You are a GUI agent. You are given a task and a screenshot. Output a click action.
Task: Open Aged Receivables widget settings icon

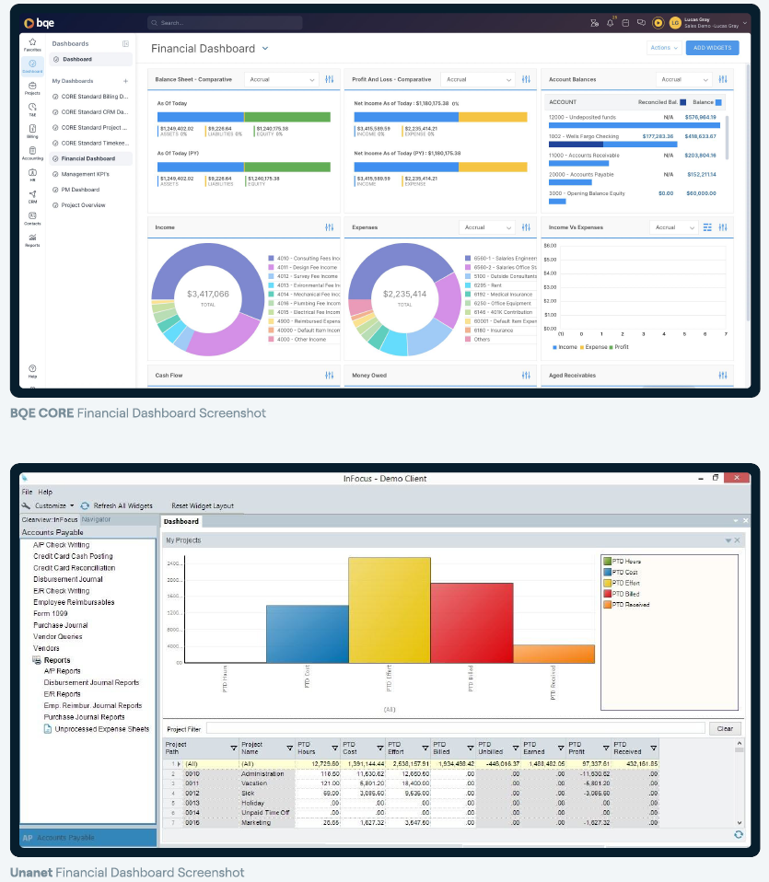[x=723, y=376]
